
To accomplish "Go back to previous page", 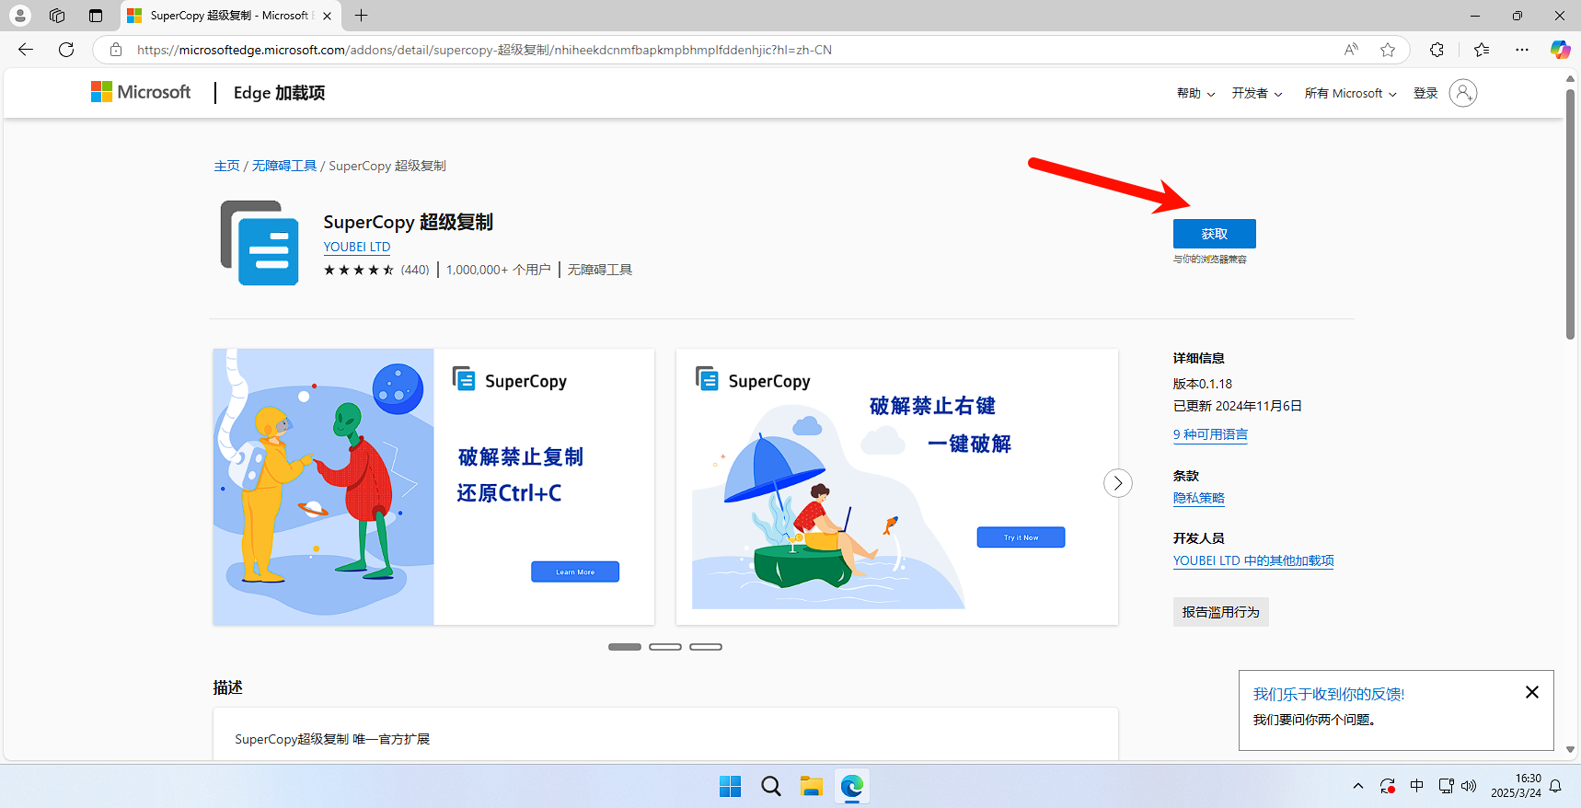I will [26, 50].
